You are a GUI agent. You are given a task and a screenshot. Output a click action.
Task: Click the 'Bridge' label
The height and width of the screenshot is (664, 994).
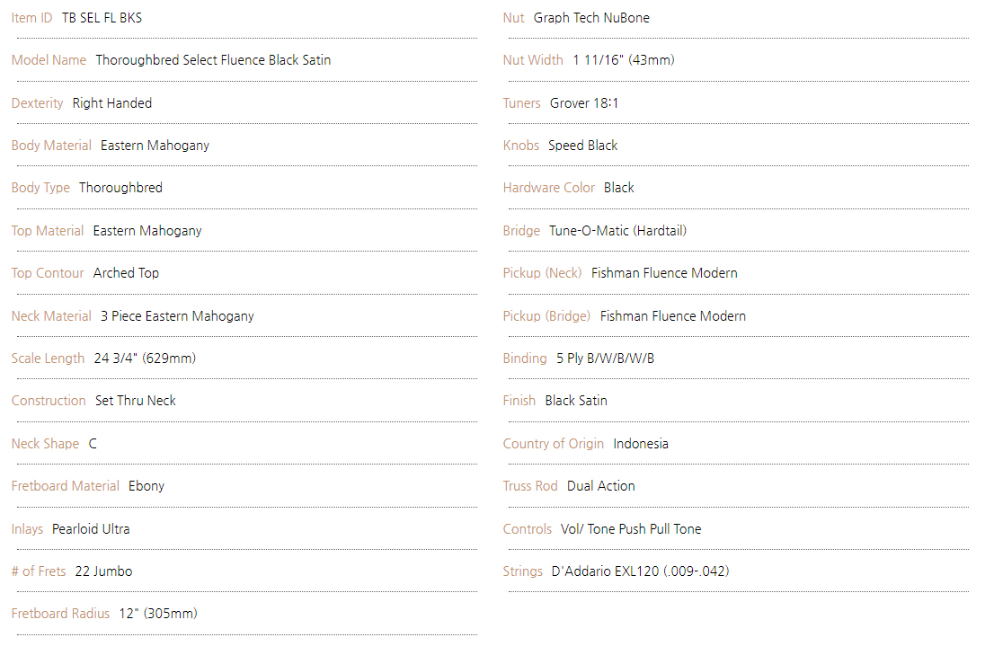click(522, 231)
